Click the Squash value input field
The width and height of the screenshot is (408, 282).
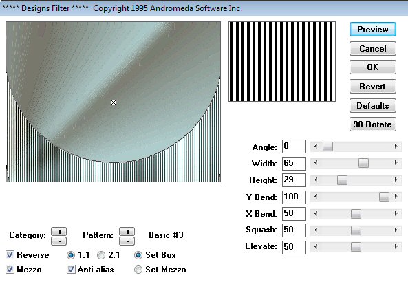294,230
